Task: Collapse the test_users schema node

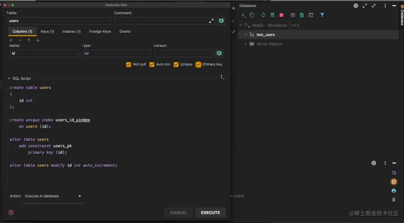Action: point(246,35)
